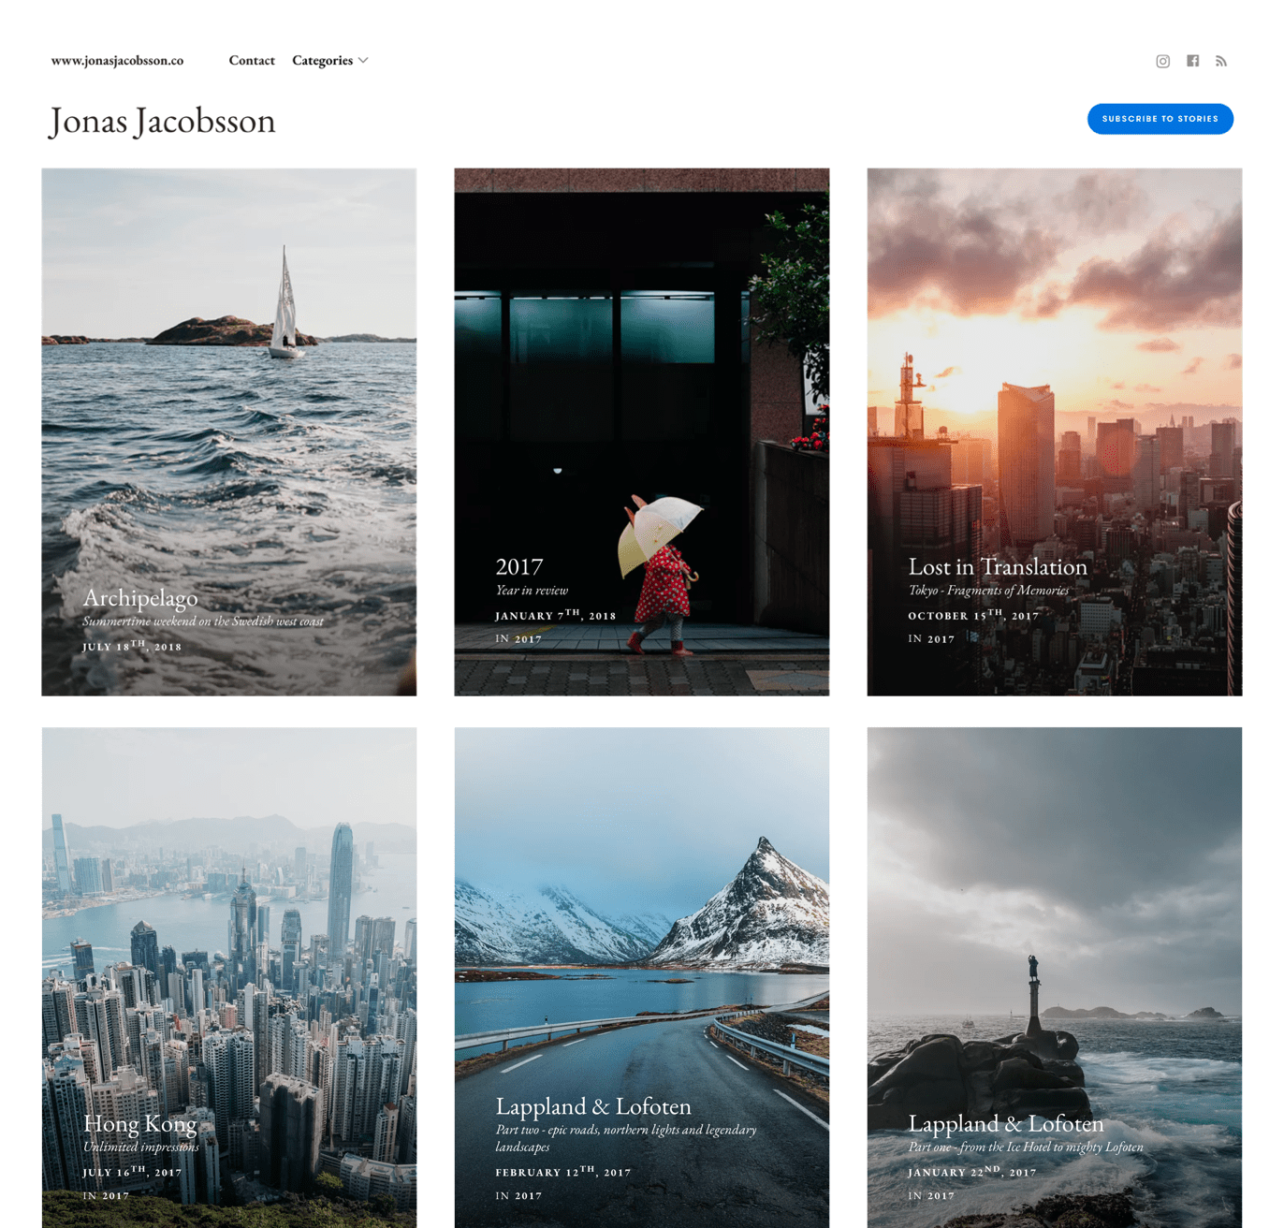Open the Hong Kong story
The image size is (1284, 1228).
(139, 1123)
